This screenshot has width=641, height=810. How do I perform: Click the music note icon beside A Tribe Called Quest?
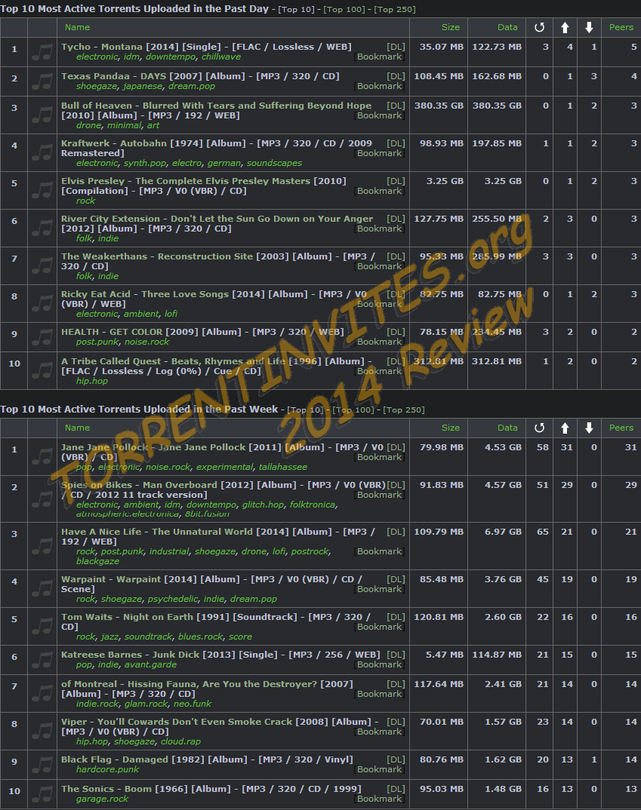(42, 370)
